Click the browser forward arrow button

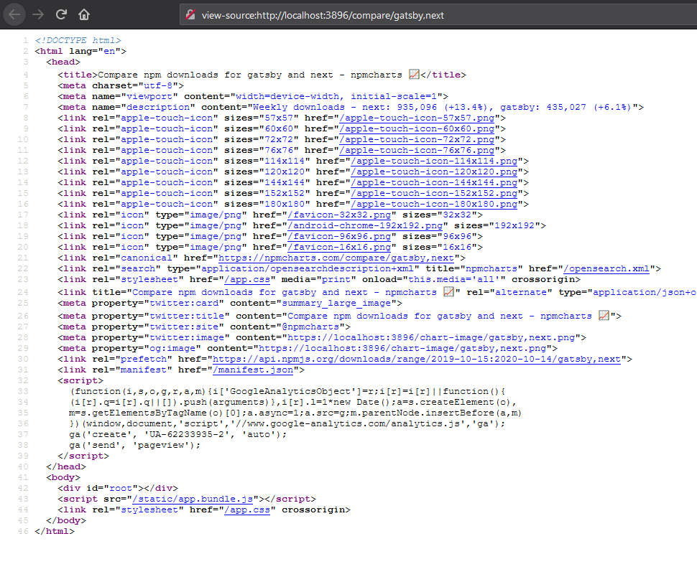coord(38,14)
